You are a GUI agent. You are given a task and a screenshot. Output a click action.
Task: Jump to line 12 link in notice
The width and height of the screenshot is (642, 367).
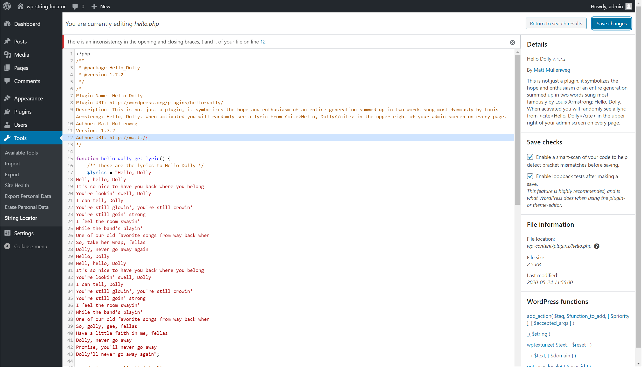pyautogui.click(x=263, y=42)
